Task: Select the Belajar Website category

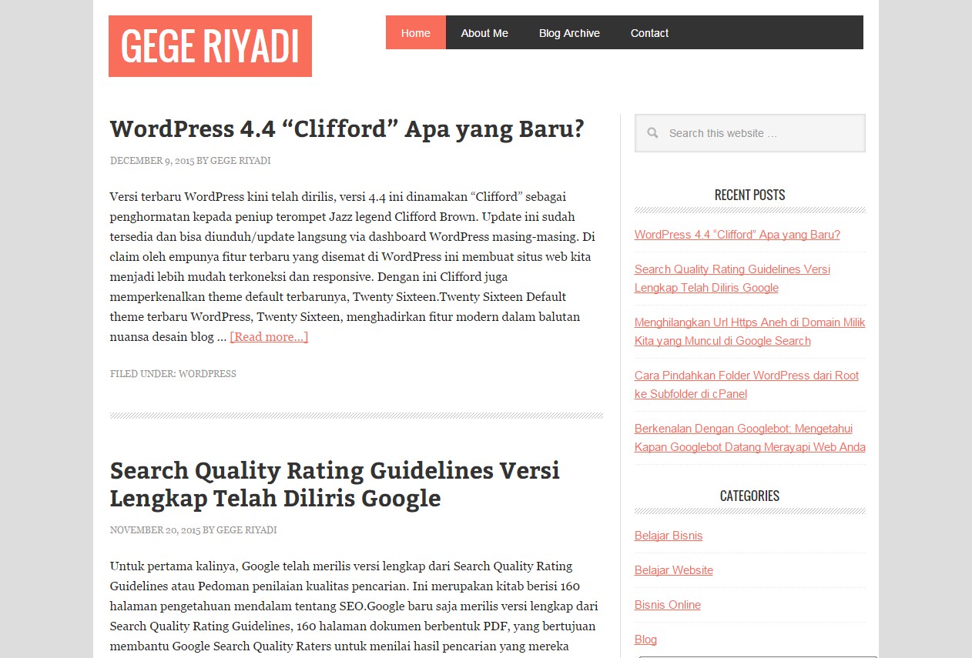Action: point(674,570)
